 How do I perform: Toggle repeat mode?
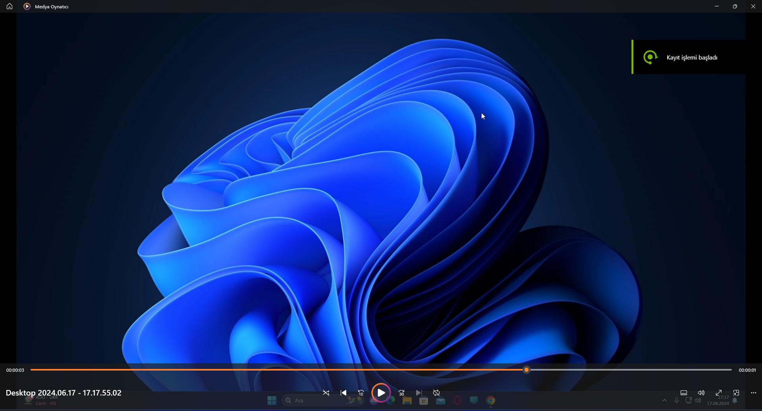pos(436,393)
